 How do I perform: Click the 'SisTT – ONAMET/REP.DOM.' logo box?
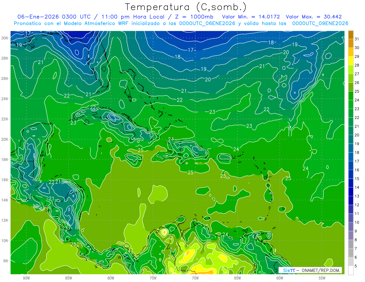[310, 270]
